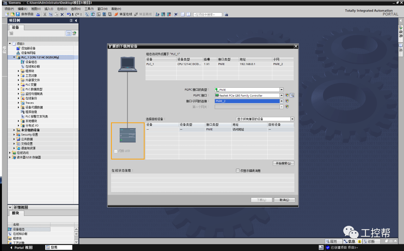Collapse the PLC_1 tree node
Screen dimensions: 404x251
tap(14, 58)
